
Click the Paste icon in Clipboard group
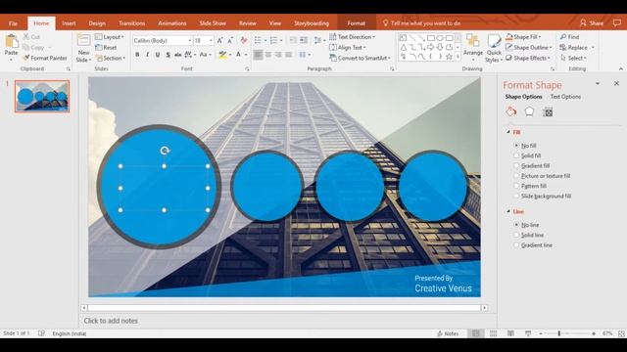[12, 41]
